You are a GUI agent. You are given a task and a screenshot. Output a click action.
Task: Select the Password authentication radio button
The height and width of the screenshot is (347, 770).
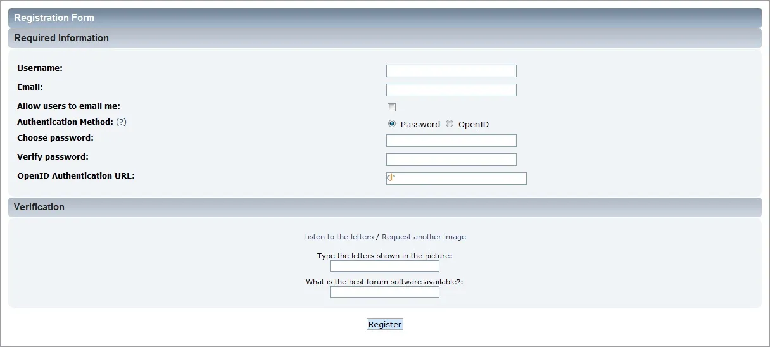392,124
